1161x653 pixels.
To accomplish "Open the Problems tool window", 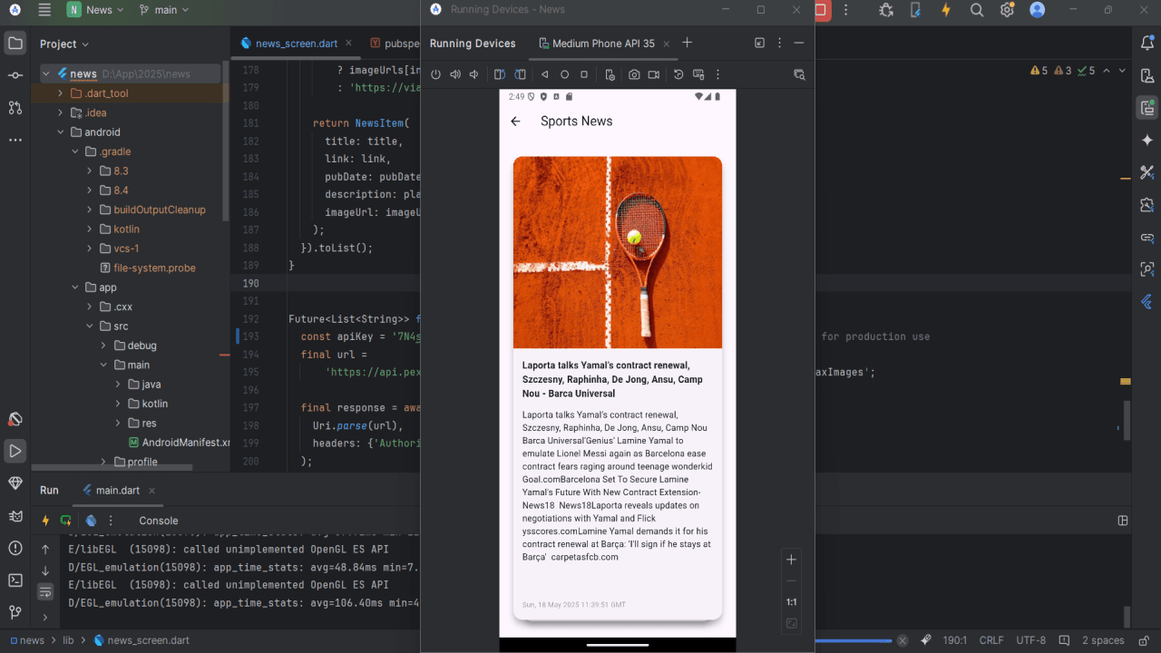I will (15, 548).
